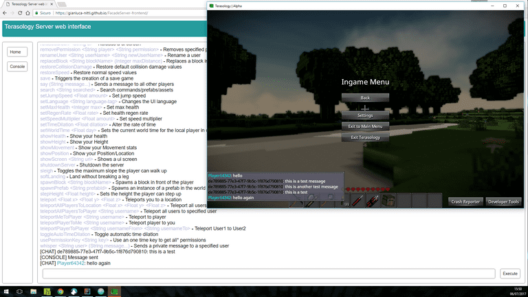Click the Terasology window title icon
528x297 pixels.
coord(212,5)
